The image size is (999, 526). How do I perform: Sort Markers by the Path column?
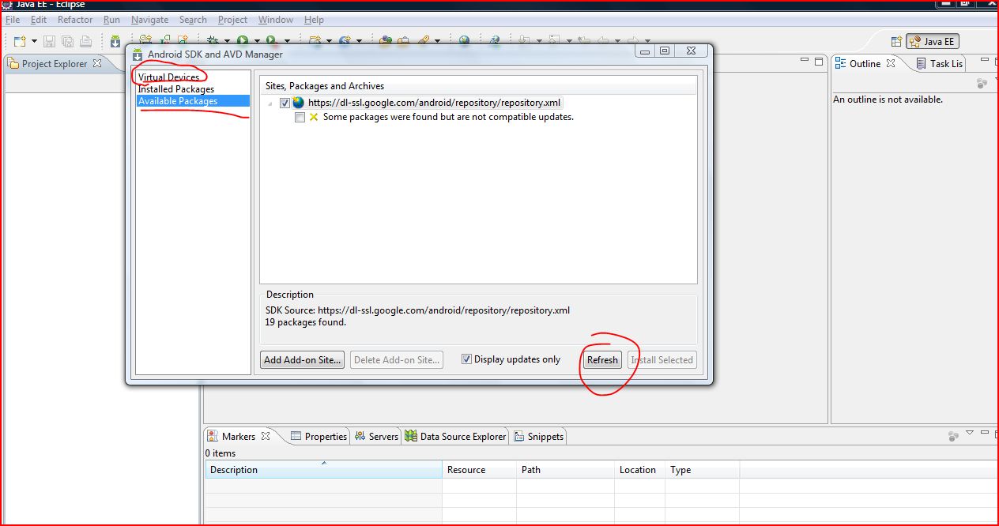click(x=565, y=470)
